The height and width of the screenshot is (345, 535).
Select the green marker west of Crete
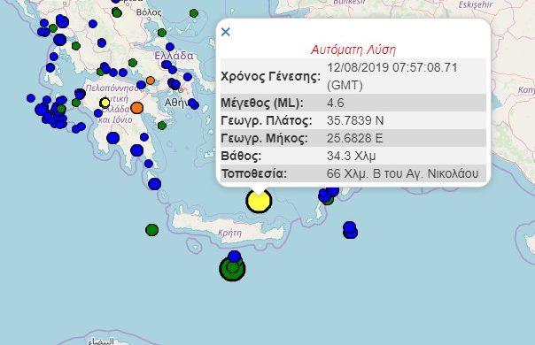(151, 230)
